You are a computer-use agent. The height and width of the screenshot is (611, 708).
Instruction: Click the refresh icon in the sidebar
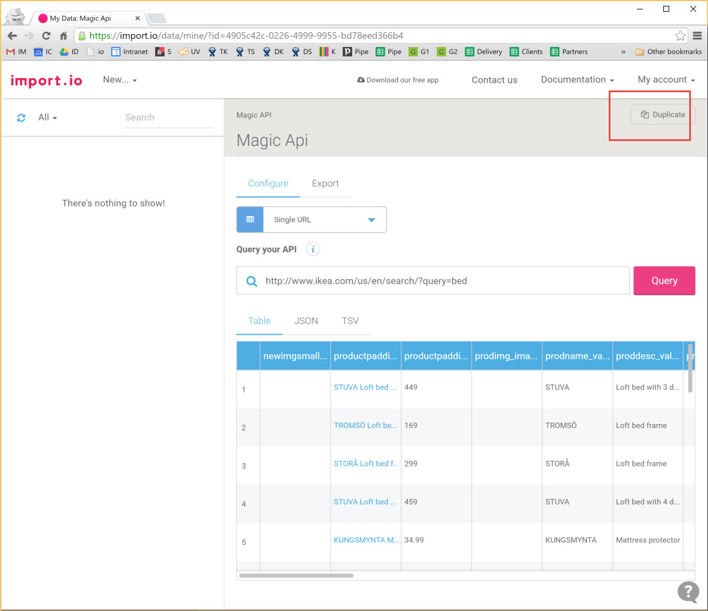[x=21, y=117]
